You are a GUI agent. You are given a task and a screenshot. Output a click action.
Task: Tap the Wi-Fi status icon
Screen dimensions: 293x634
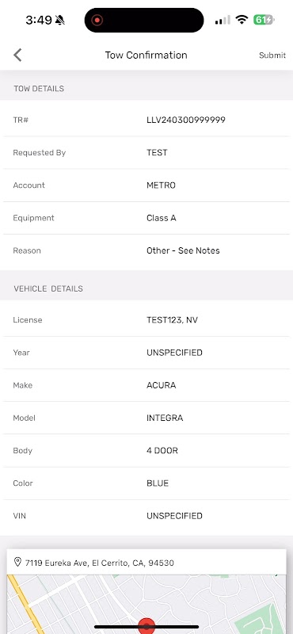click(x=242, y=19)
